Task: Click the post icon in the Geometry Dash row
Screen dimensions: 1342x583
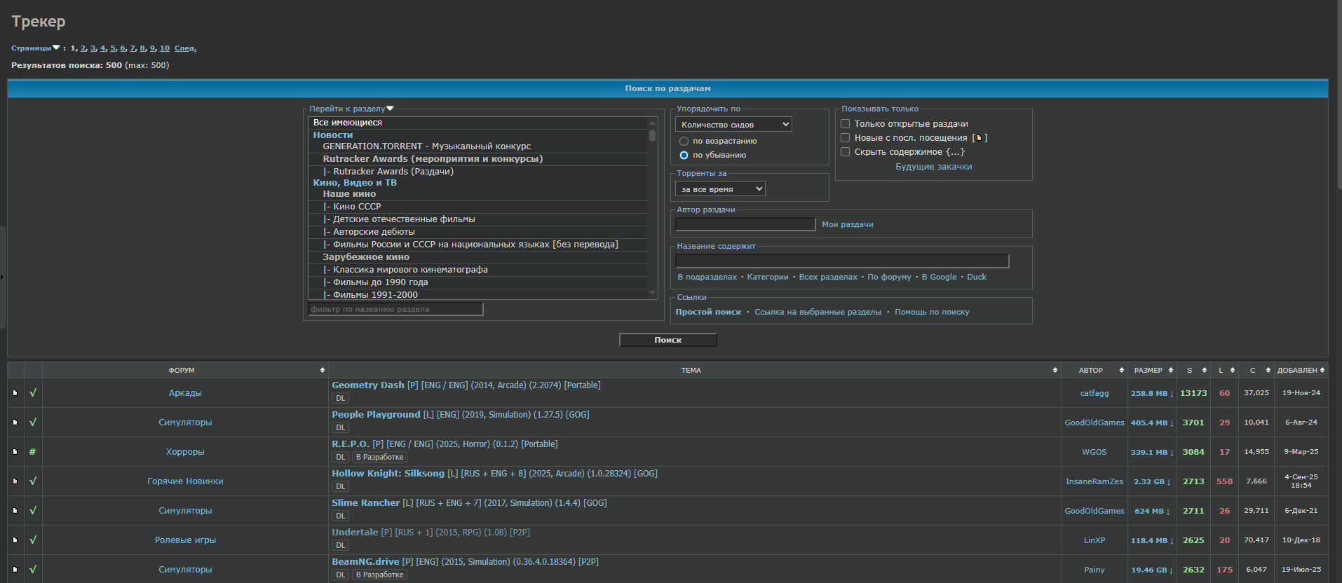Action: coord(15,393)
